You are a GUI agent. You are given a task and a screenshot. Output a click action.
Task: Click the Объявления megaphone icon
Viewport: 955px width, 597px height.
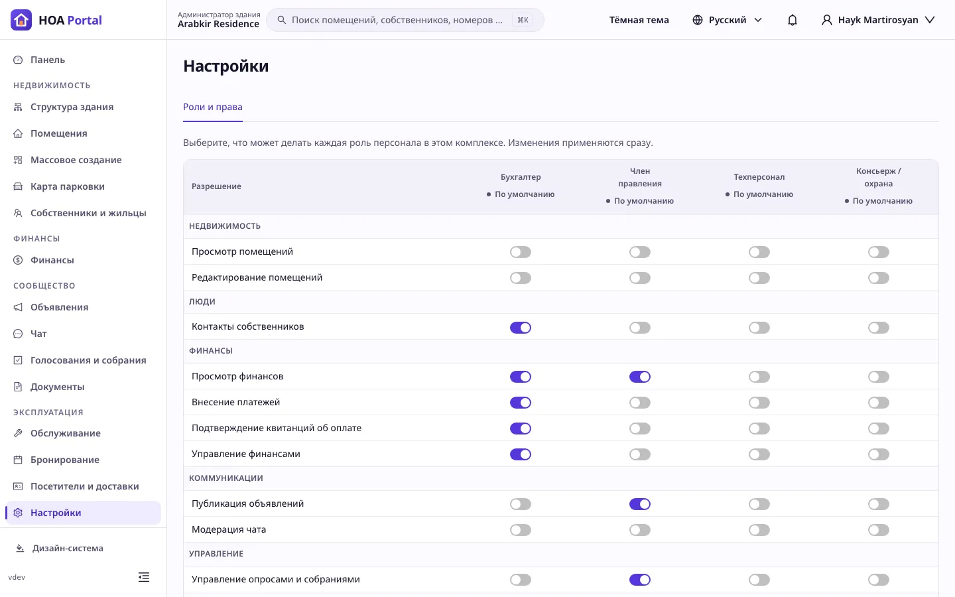pyautogui.click(x=18, y=307)
